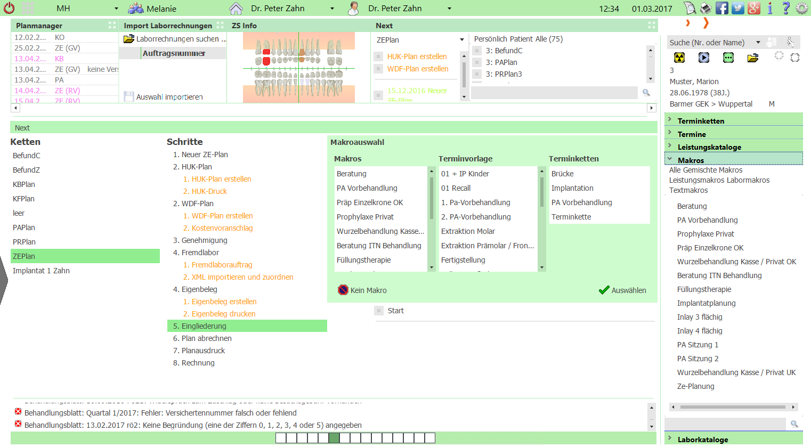This screenshot has width=811, height=447.
Task: Toggle the 3: PRPlan3 checkbox
Action: tap(477, 74)
